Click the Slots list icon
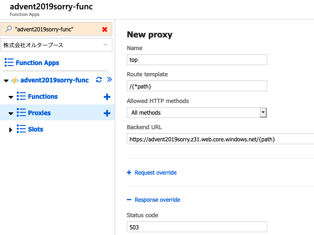This screenshot has height=235, width=314. (21, 129)
